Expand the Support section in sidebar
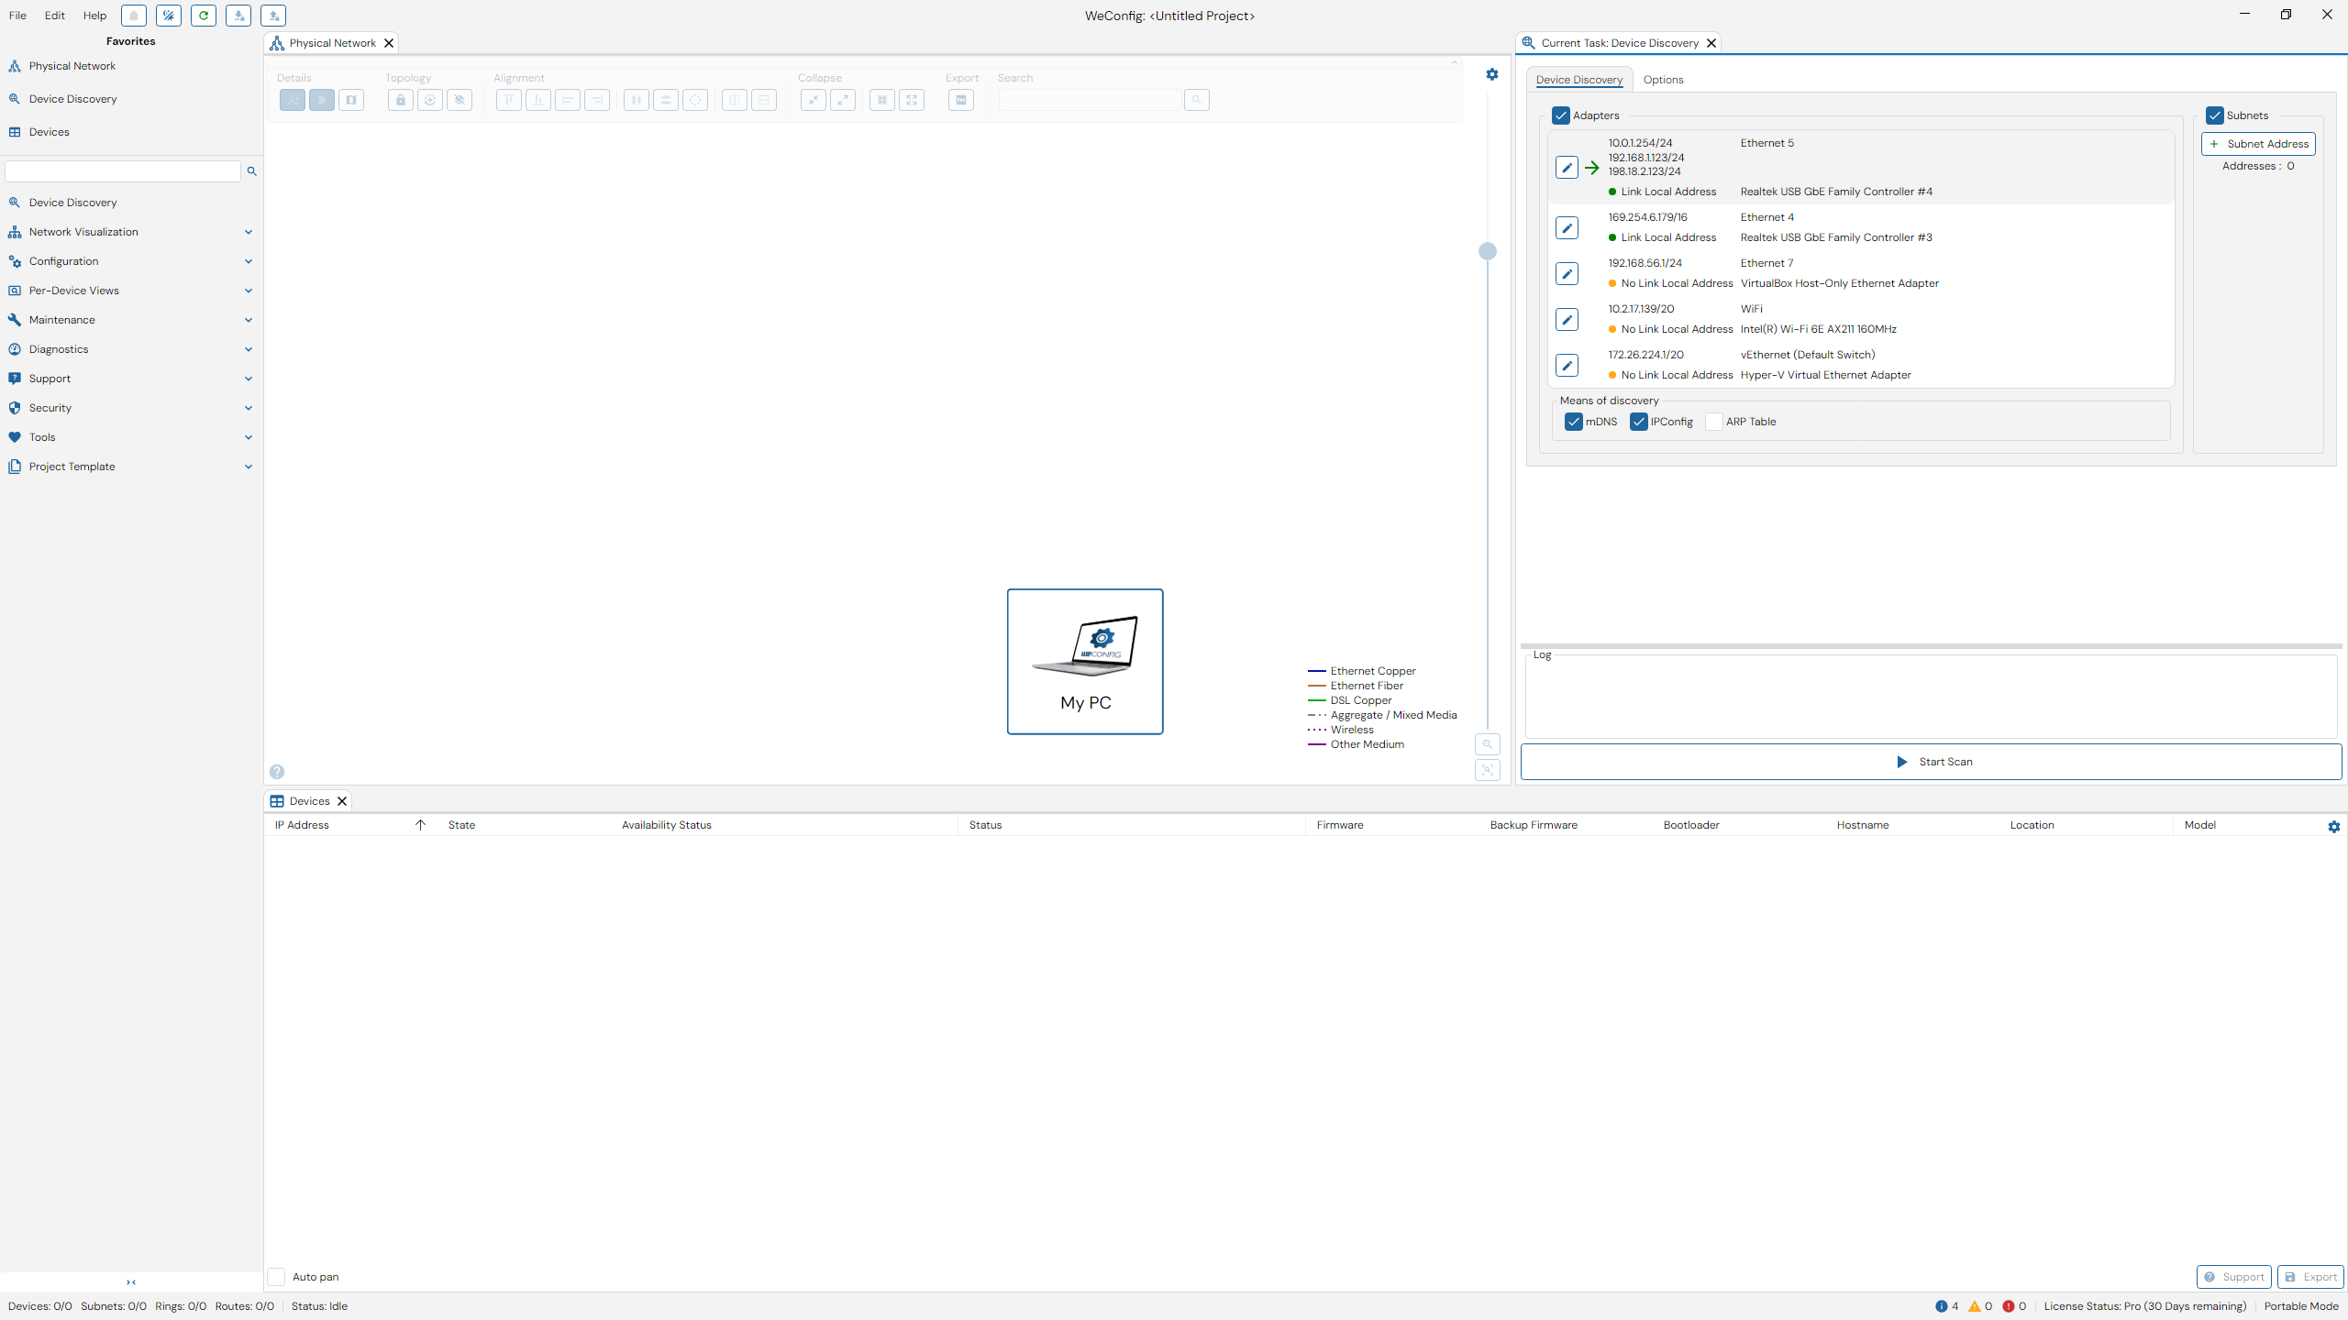 coord(131,379)
